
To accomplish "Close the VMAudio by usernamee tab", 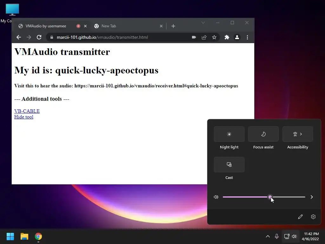I will tap(85, 26).
